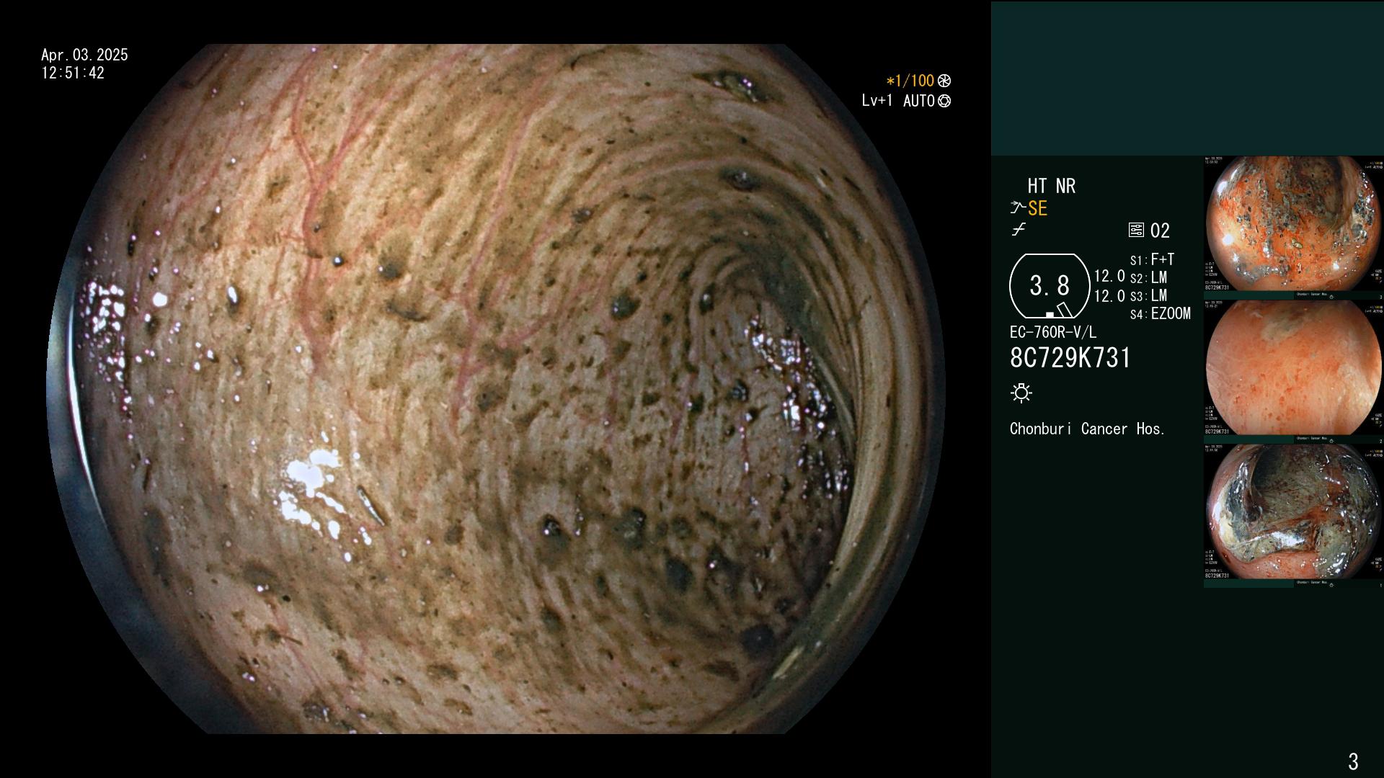Click the preset number 02
This screenshot has width=1384, height=778.
1160,231
